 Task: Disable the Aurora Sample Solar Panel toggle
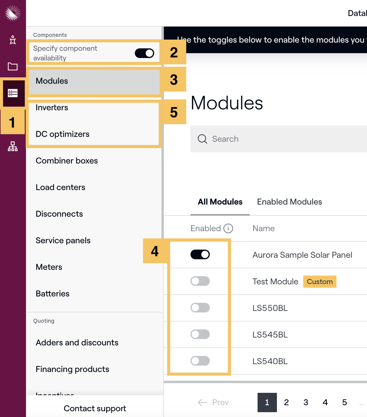coord(200,254)
